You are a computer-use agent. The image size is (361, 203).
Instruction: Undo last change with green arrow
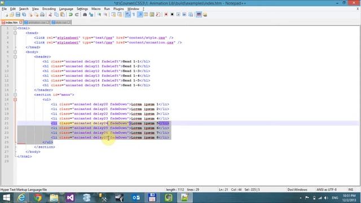[71, 15]
